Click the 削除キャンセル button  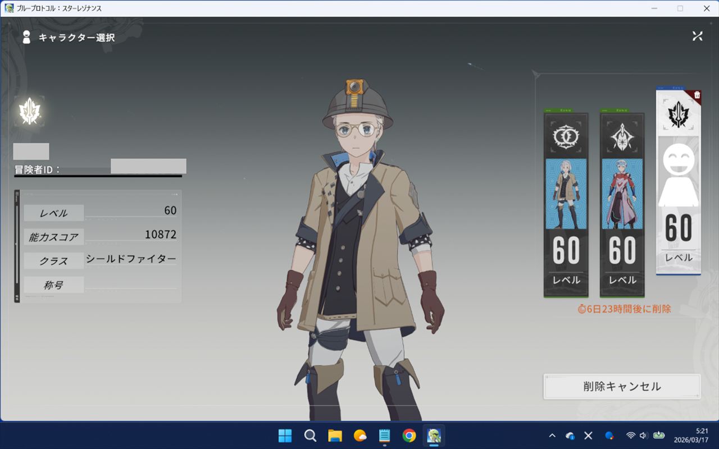[622, 387]
